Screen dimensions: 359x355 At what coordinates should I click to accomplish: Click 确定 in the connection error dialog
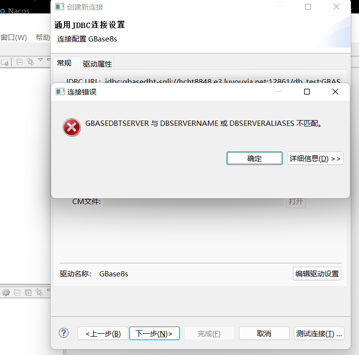coord(254,158)
